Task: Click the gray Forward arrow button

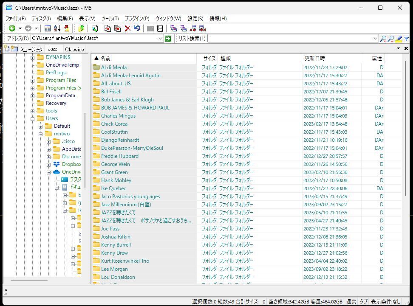Action: tap(28, 28)
